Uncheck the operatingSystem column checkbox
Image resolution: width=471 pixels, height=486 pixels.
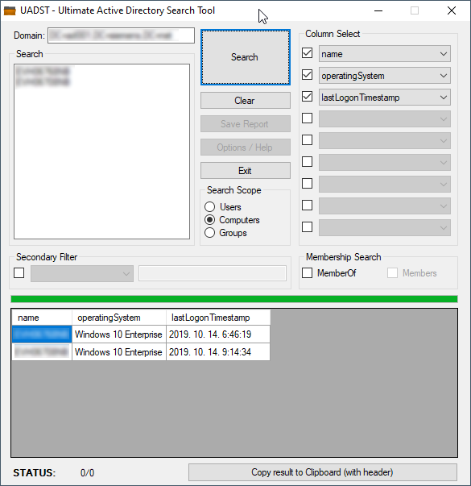(308, 75)
